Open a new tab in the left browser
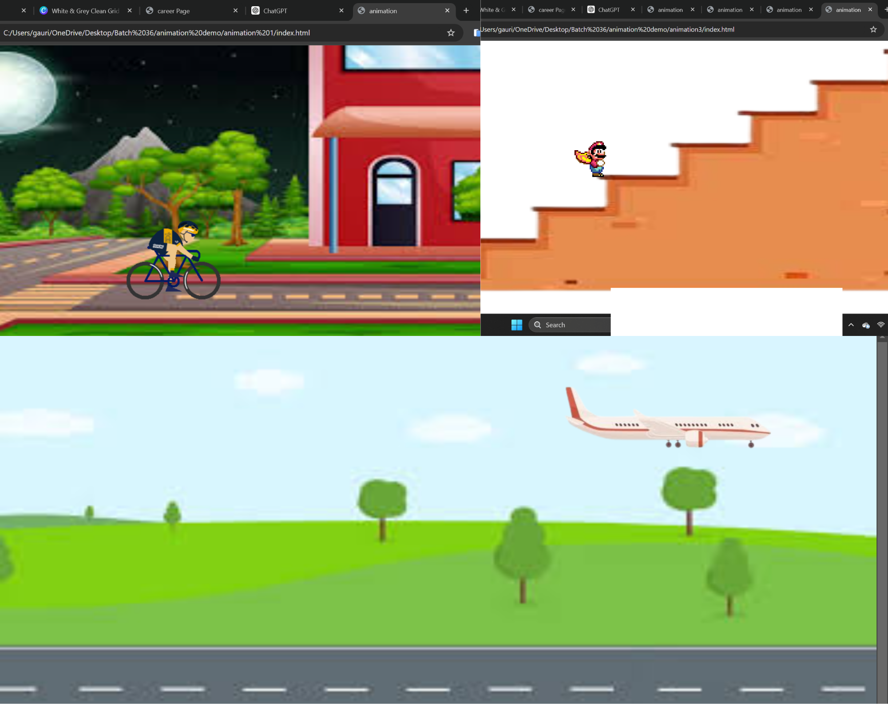The height and width of the screenshot is (711, 888). tap(466, 11)
